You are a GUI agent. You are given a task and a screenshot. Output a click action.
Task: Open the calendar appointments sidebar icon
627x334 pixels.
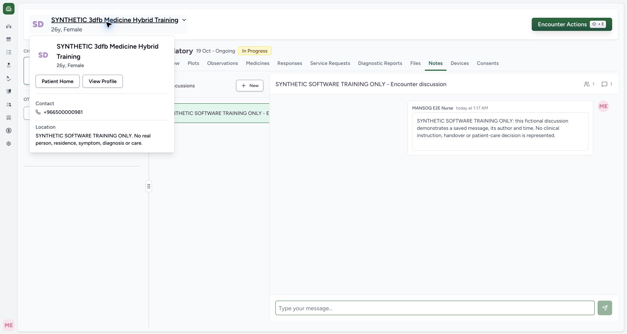9,39
